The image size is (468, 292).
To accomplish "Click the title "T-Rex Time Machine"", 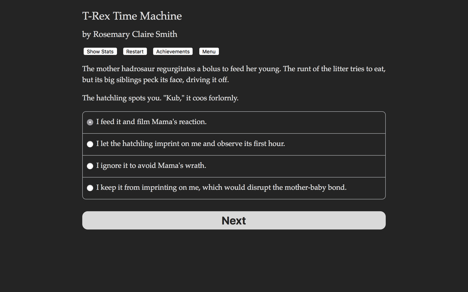I will (x=132, y=16).
